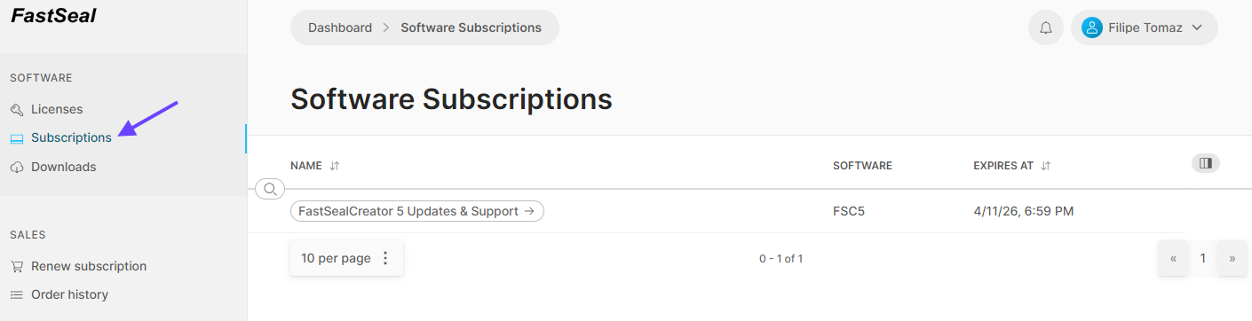Sort by the Expires At column arrows

click(1046, 166)
